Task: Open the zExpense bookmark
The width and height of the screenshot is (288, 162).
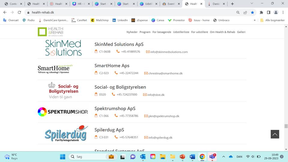Action: [x=139, y=20]
